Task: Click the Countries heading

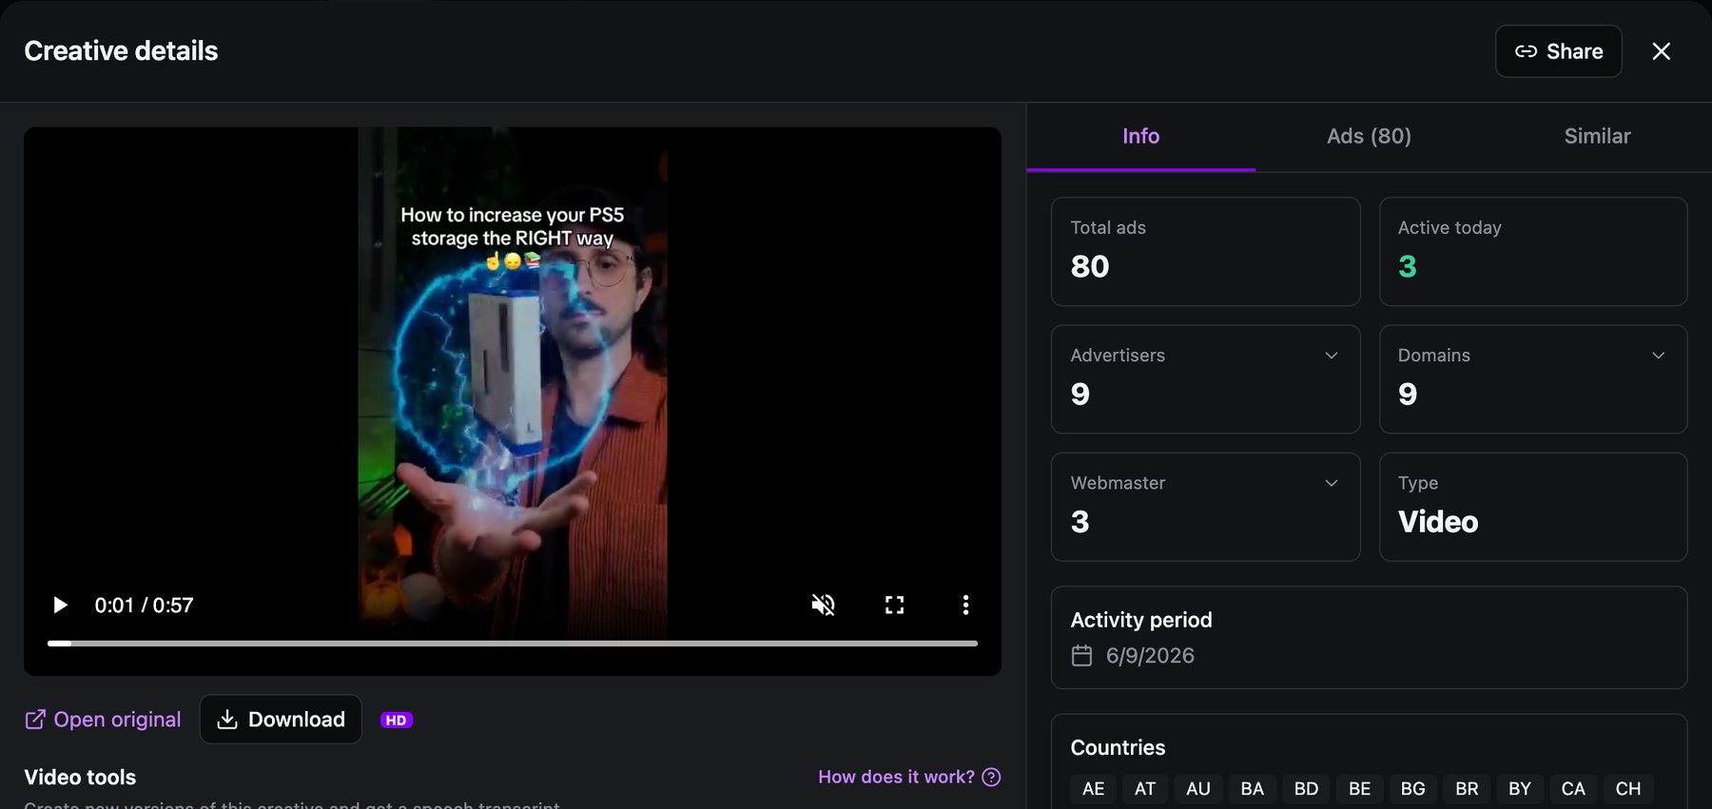Action: pyautogui.click(x=1119, y=747)
